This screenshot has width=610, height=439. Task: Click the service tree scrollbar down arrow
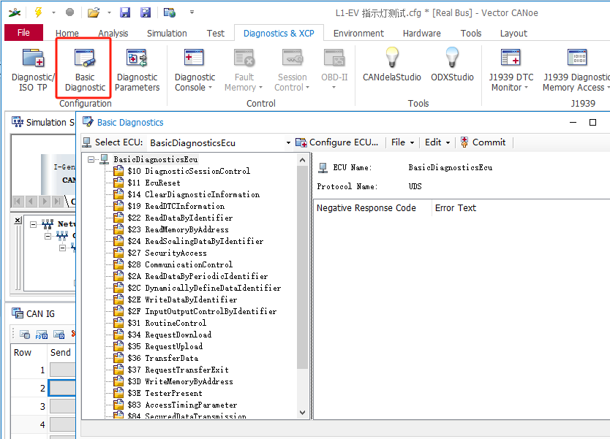coord(302,413)
